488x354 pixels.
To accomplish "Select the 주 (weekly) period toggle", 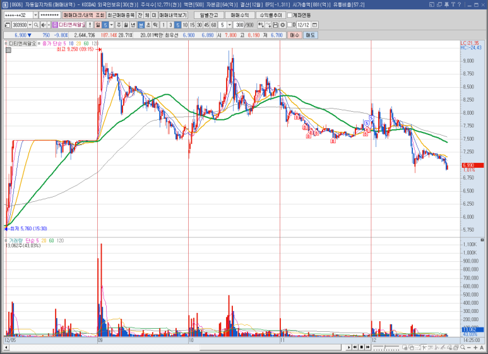I will (x=119, y=25).
